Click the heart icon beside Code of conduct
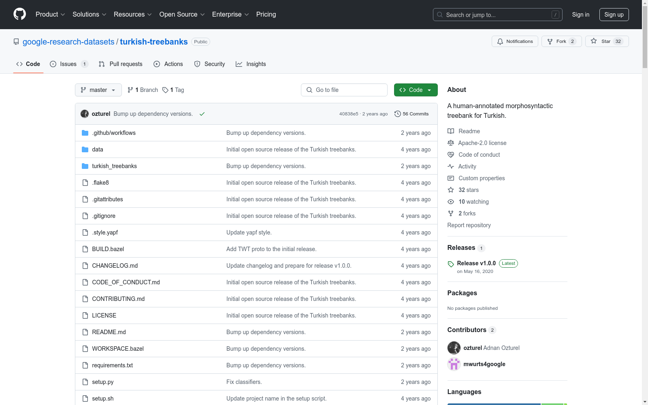 (451, 155)
